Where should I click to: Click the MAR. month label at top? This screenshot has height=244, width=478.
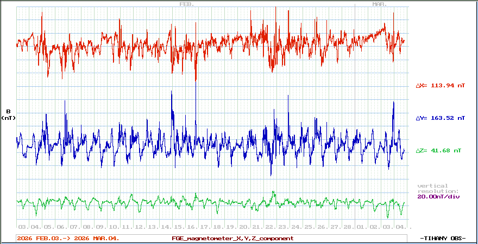379,4
